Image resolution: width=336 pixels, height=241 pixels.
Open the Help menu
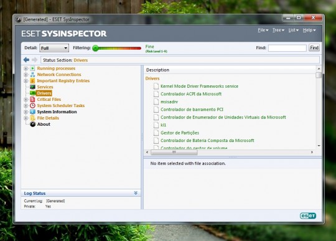coord(309,31)
